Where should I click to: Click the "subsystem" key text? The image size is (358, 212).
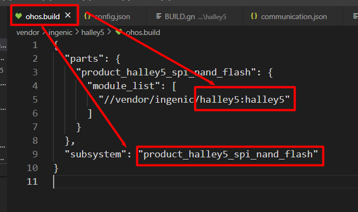(x=95, y=154)
